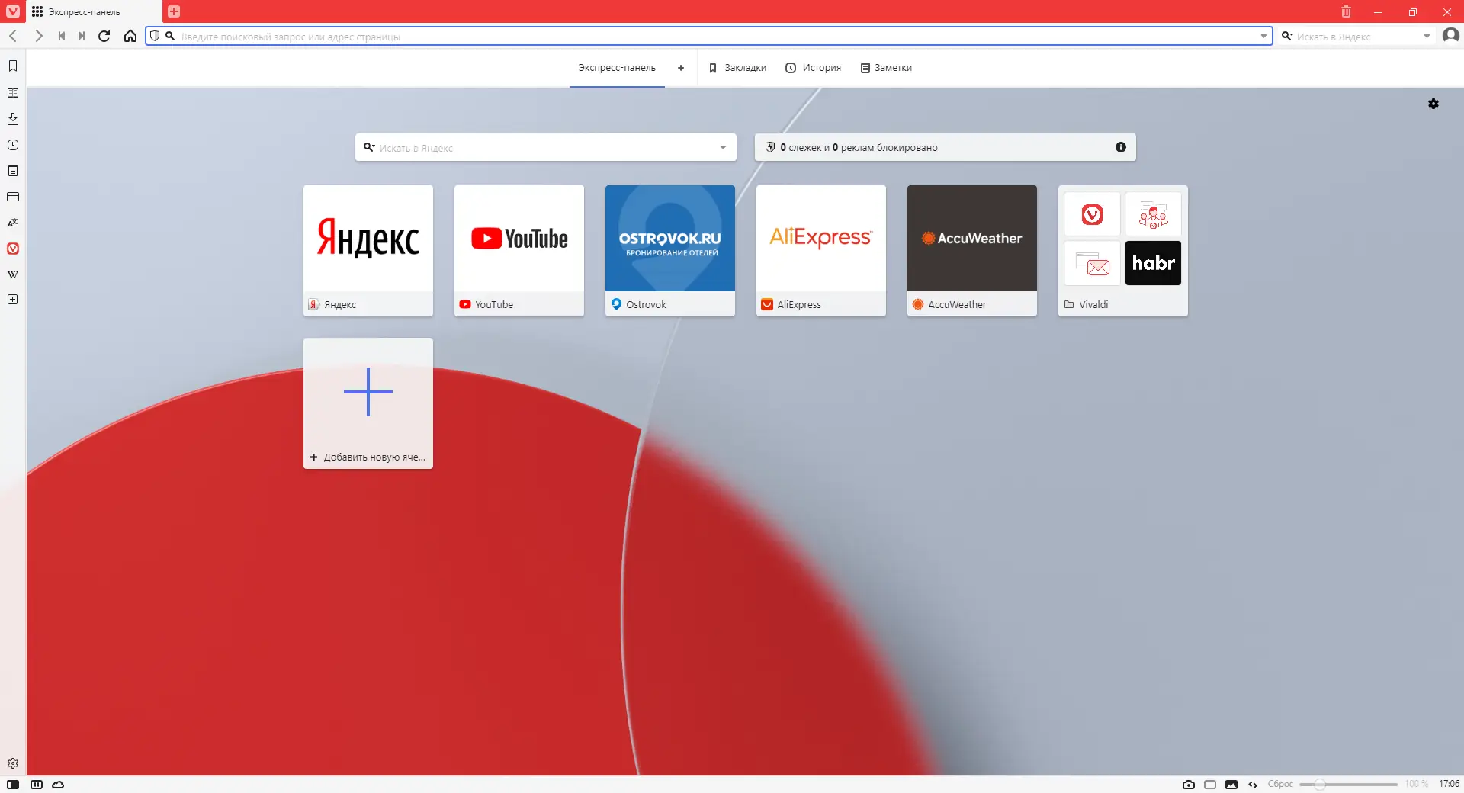Screen dimensions: 1464x793
Task: Open tiling window icon in status bar
Action: tap(1210, 784)
